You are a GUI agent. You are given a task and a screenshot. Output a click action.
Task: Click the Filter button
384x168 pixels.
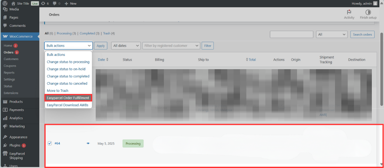pos(208,46)
